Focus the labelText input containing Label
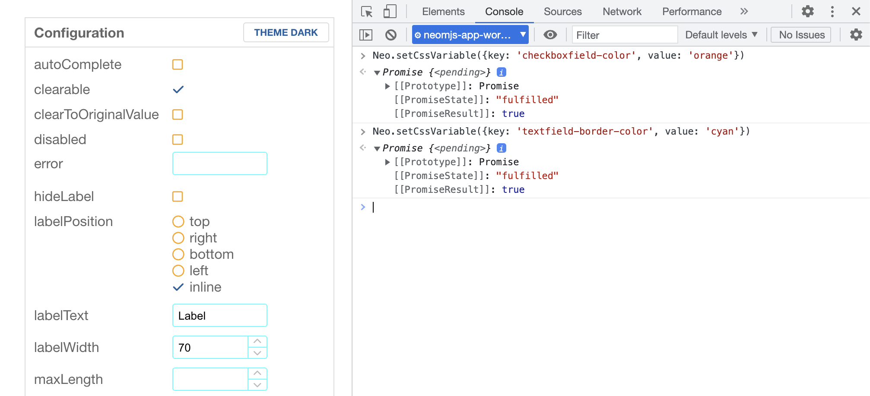870x396 pixels. [220, 315]
